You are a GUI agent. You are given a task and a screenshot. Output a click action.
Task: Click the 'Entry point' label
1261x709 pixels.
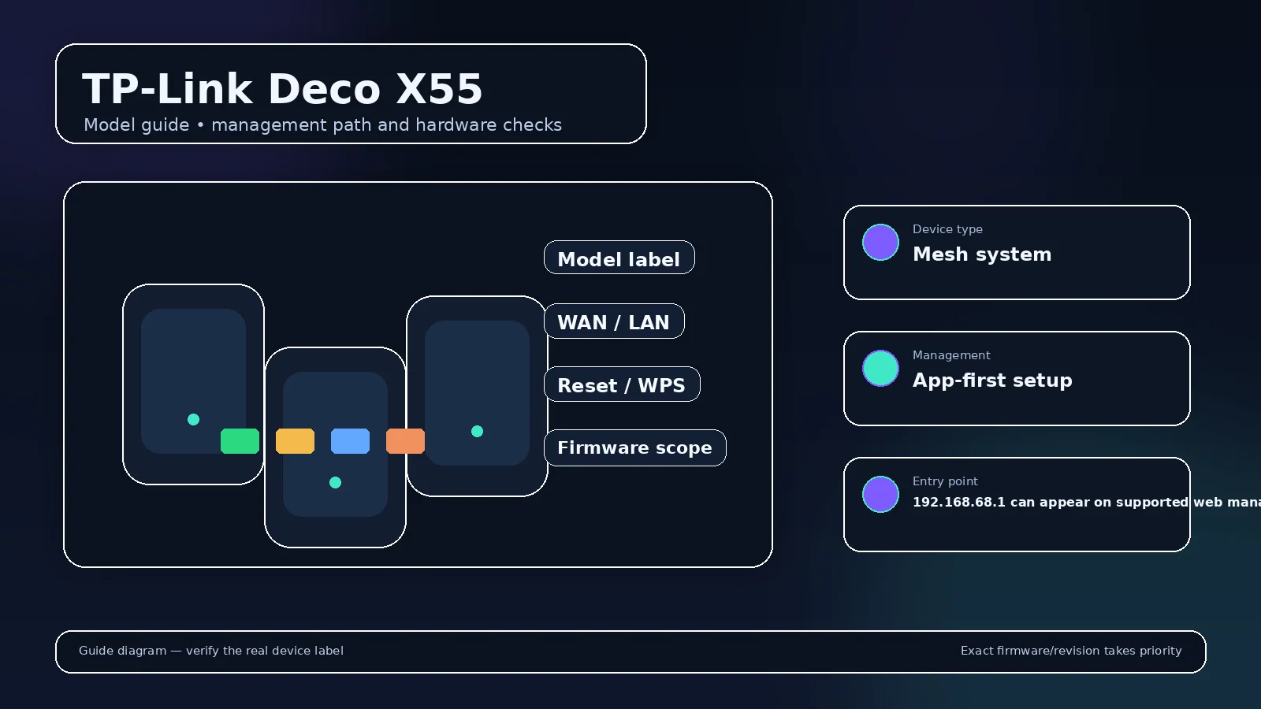click(945, 481)
